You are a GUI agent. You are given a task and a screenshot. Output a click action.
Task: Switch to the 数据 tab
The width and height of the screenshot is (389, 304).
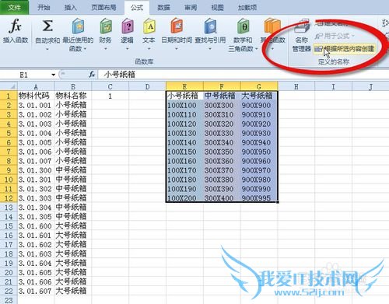(164, 7)
